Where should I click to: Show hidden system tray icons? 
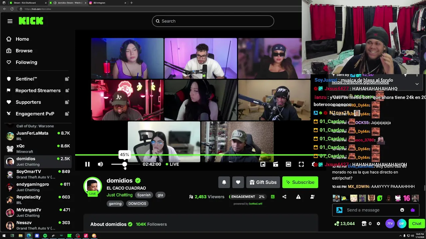click(x=400, y=236)
